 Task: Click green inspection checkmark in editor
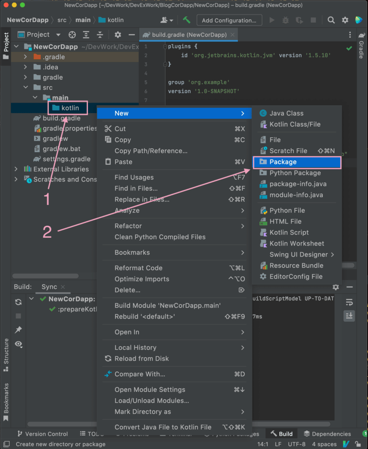[349, 48]
